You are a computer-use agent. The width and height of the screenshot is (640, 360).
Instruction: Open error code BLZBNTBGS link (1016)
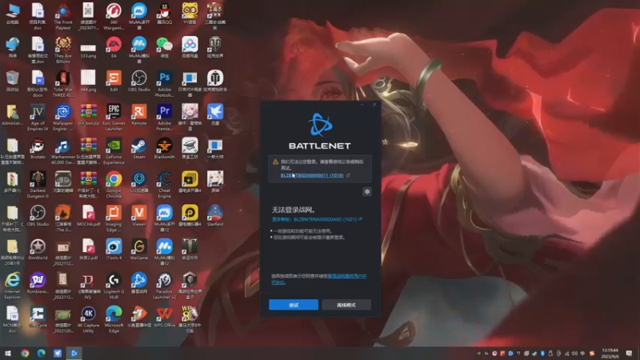pyautogui.click(x=312, y=175)
